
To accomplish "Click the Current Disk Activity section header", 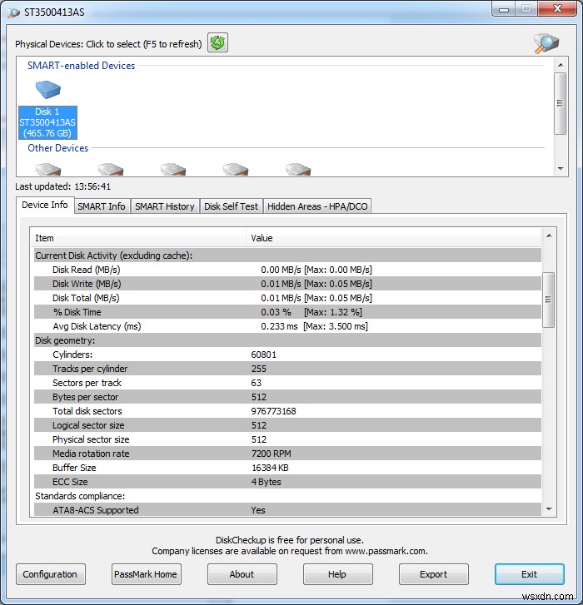I will point(287,255).
